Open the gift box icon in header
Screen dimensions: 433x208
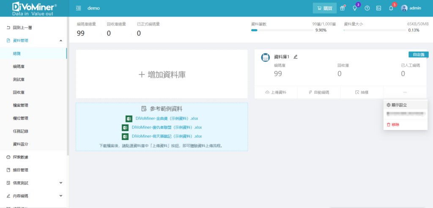343,8
